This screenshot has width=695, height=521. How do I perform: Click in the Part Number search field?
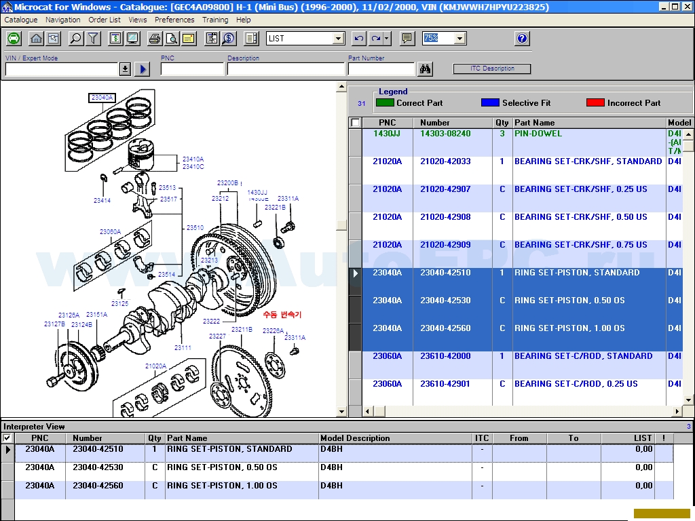(381, 69)
